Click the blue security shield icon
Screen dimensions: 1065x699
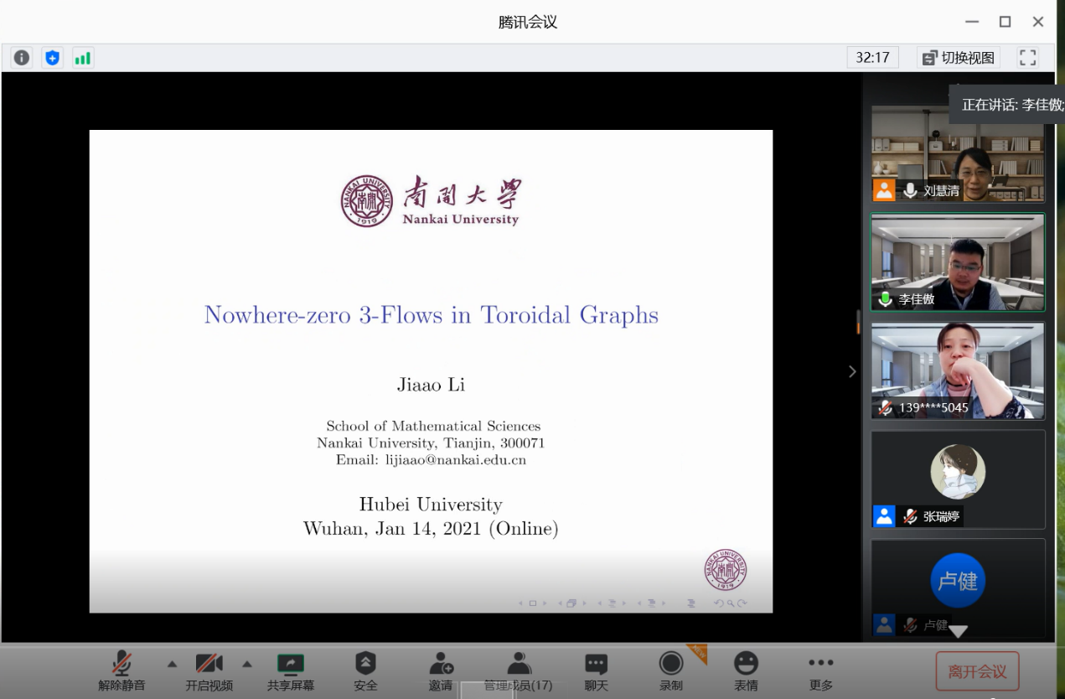click(53, 58)
